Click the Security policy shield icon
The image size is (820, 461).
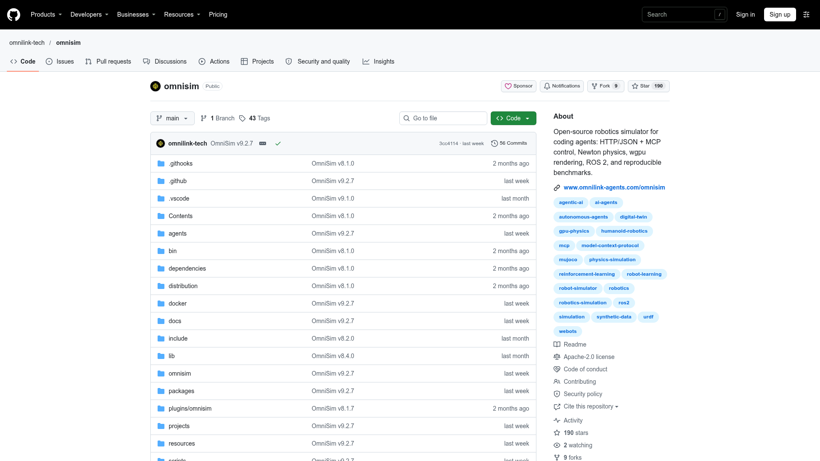tap(557, 394)
